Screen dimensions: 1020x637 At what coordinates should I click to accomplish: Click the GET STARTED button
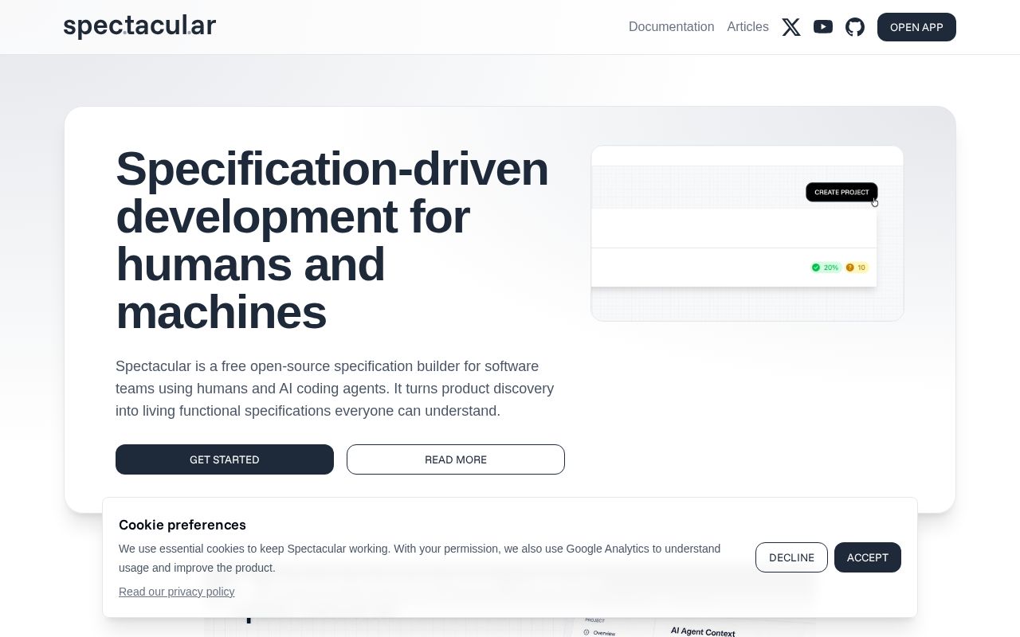225,459
